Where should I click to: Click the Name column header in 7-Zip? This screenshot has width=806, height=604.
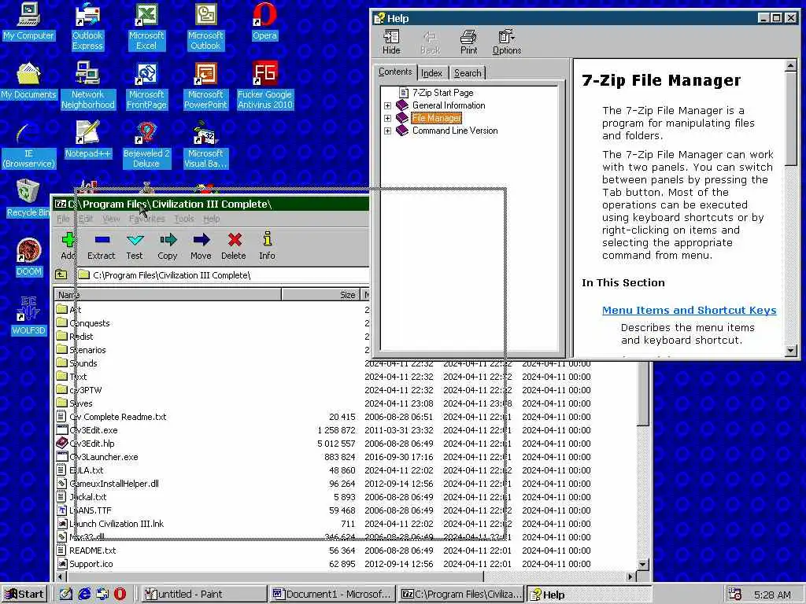pos(168,295)
